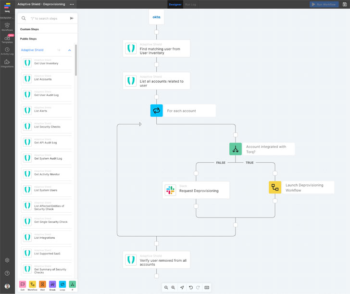The height and width of the screenshot is (294, 350).
Task: Select the If condition step icon
Action: tap(73, 284)
